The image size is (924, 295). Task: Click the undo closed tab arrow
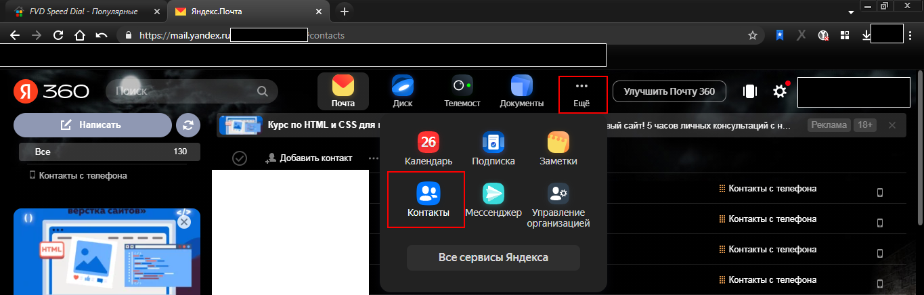101,35
